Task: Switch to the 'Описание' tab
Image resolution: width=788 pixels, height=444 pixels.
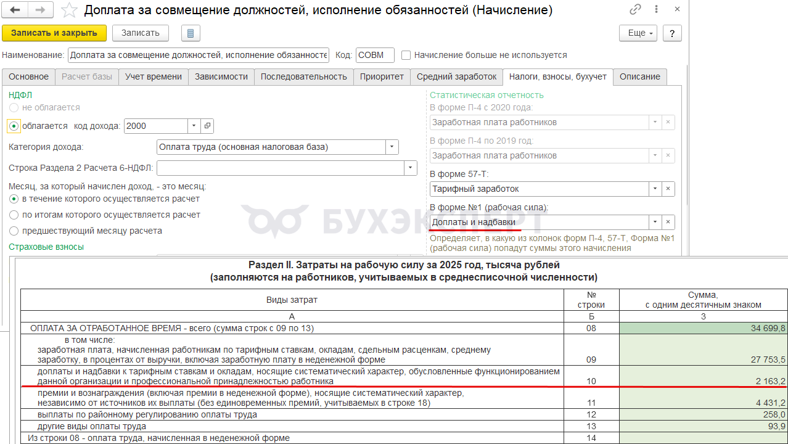Action: pyautogui.click(x=640, y=77)
